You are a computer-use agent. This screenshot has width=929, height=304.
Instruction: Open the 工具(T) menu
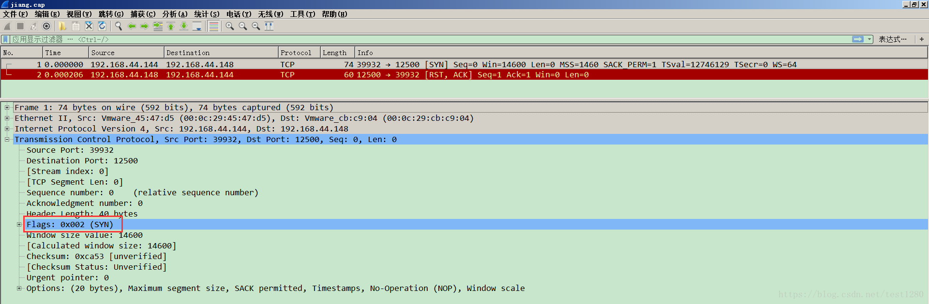point(302,14)
